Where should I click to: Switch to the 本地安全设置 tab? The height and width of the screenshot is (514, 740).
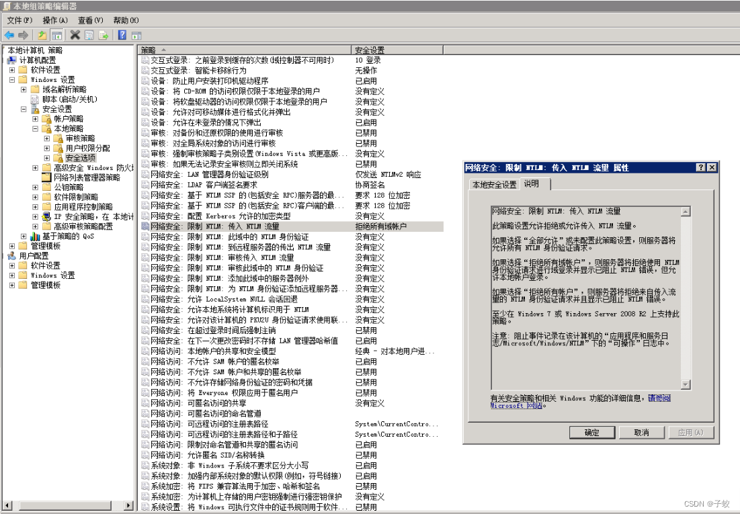(x=493, y=183)
